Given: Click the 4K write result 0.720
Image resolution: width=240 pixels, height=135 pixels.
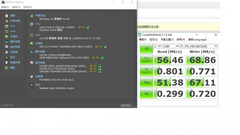Looking at the screenshot, I should point(202,94).
